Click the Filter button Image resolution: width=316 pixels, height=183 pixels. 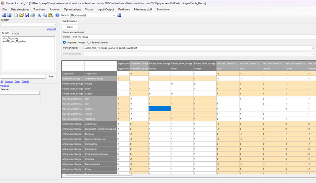click(x=51, y=76)
